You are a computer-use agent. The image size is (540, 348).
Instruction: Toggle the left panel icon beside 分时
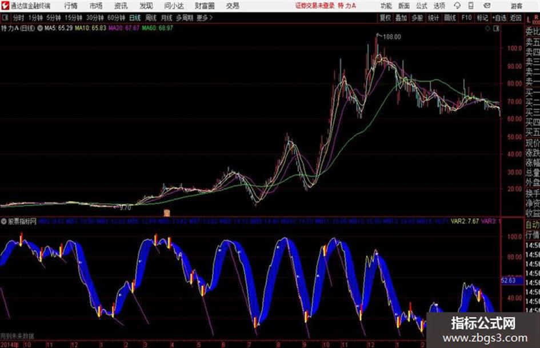click(5, 18)
